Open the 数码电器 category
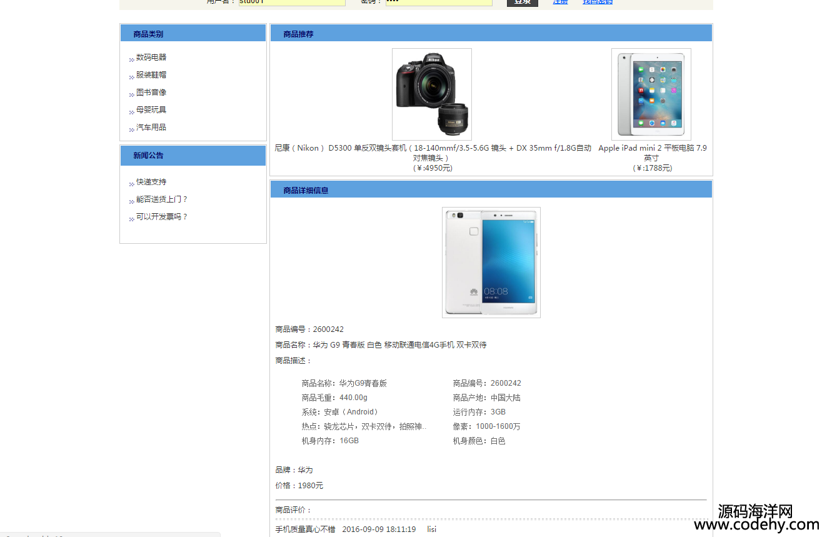The height and width of the screenshot is (537, 822). click(151, 58)
